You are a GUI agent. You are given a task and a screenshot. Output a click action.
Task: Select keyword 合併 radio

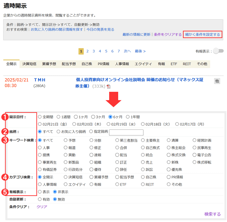[117, 148]
